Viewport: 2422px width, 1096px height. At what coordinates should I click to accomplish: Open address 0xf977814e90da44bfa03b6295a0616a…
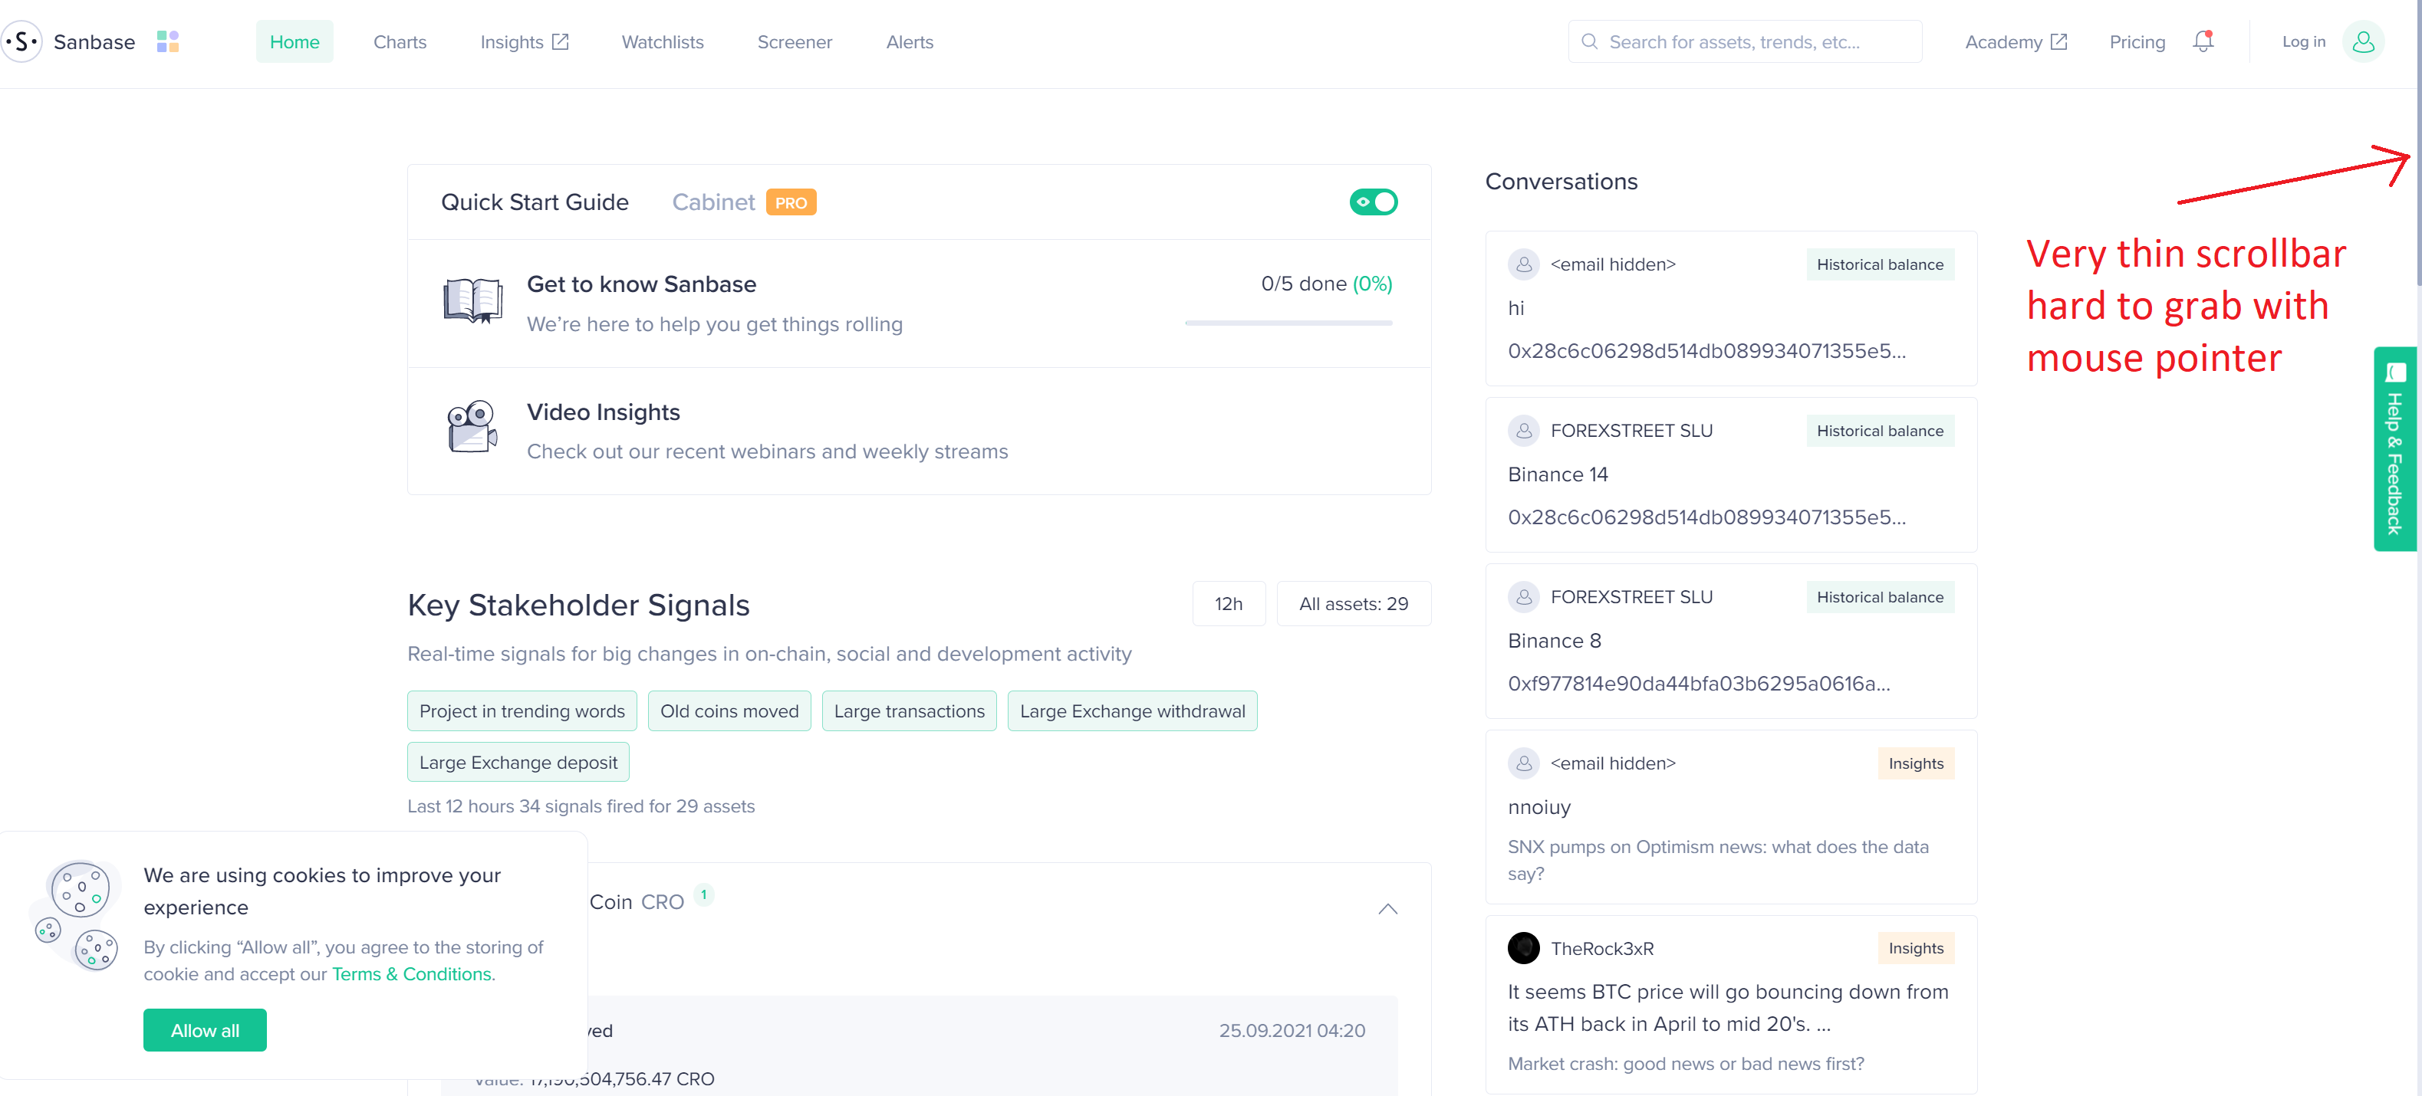tap(1698, 684)
